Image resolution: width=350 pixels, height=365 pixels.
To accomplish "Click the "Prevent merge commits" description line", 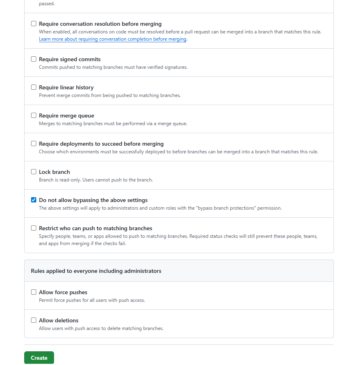I will (x=110, y=95).
